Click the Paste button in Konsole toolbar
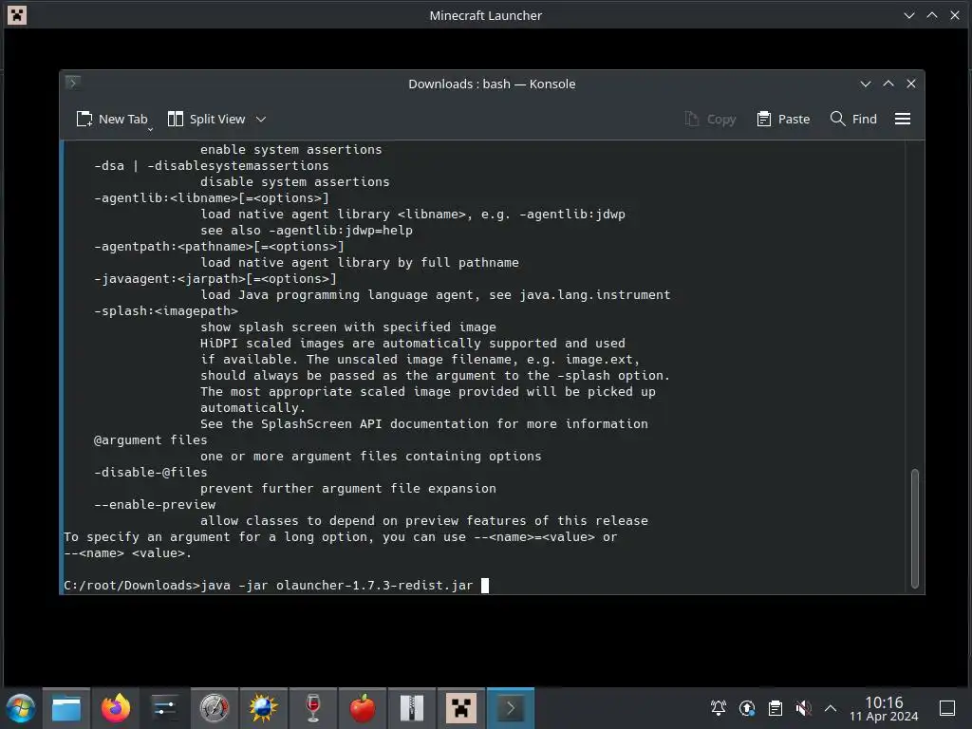Image resolution: width=972 pixels, height=729 pixels. (x=783, y=119)
